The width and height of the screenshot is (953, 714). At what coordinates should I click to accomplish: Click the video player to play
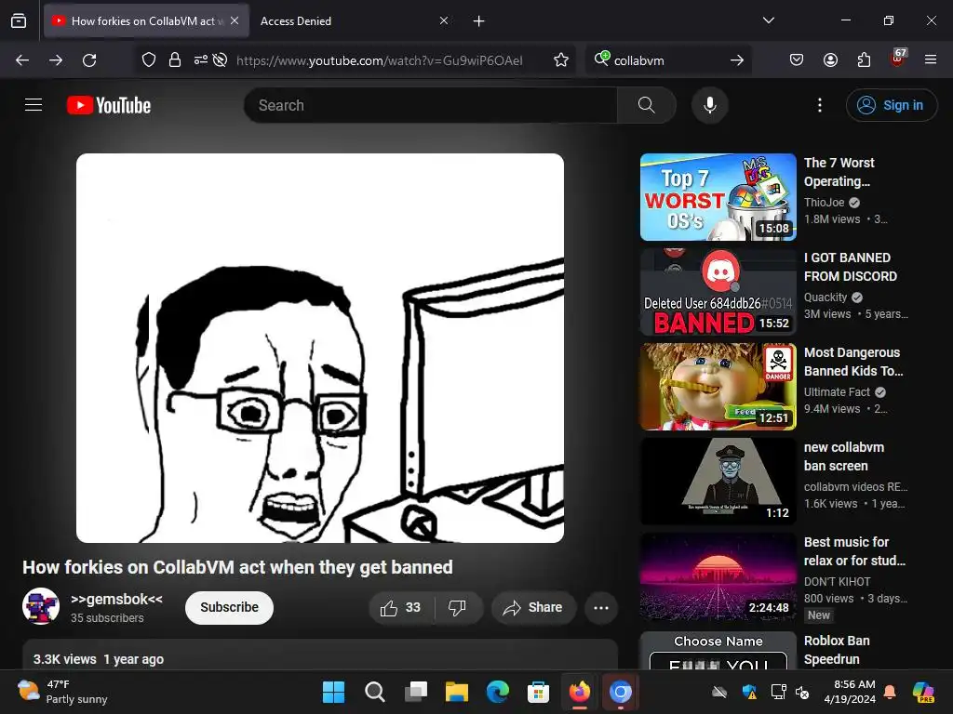coord(320,348)
